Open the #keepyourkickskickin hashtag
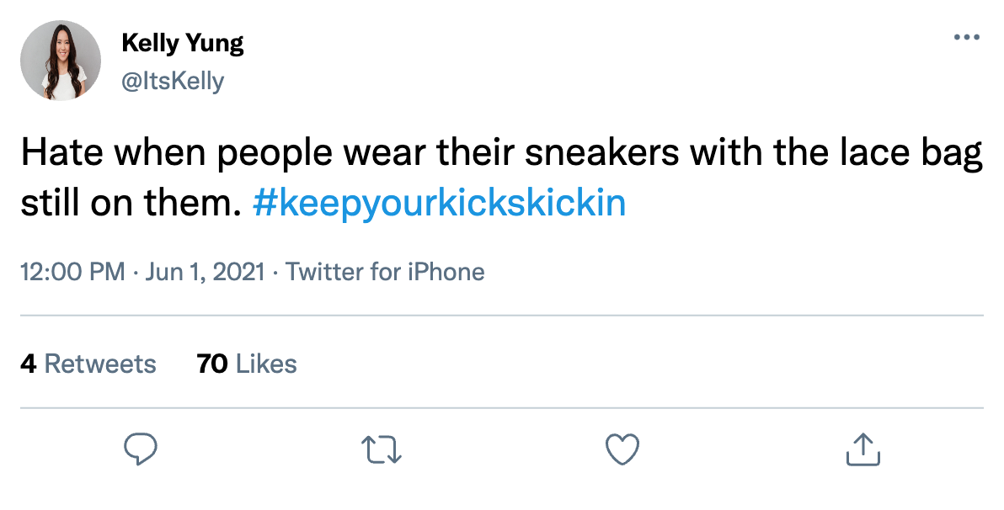1004x510 pixels. click(x=439, y=205)
